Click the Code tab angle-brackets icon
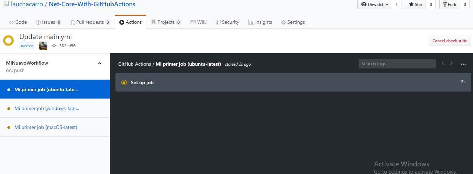 click(12, 22)
